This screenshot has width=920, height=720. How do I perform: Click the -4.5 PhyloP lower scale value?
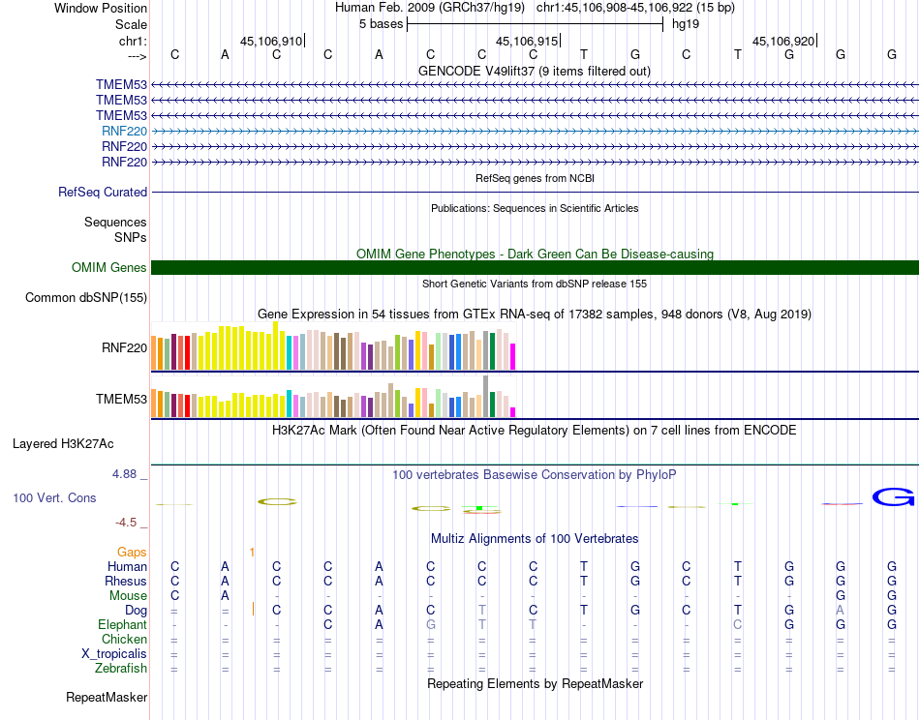(x=126, y=523)
